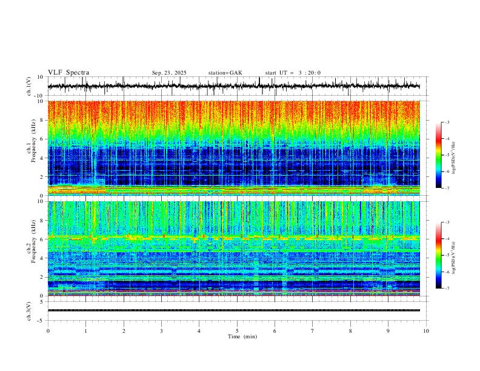Click the ch.2 spectrogram colorbar
Screen dimensions: 480x371
[x=438, y=255]
